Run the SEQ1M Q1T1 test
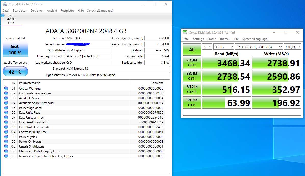This screenshot has height=176, width=305. [192, 76]
